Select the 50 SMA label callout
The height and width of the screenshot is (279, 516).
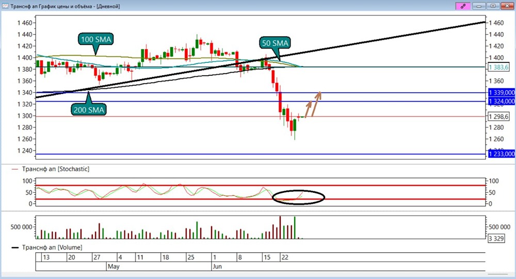coord(275,43)
